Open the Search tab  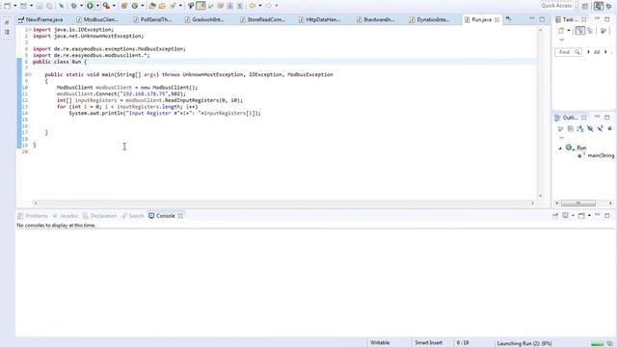133,216
